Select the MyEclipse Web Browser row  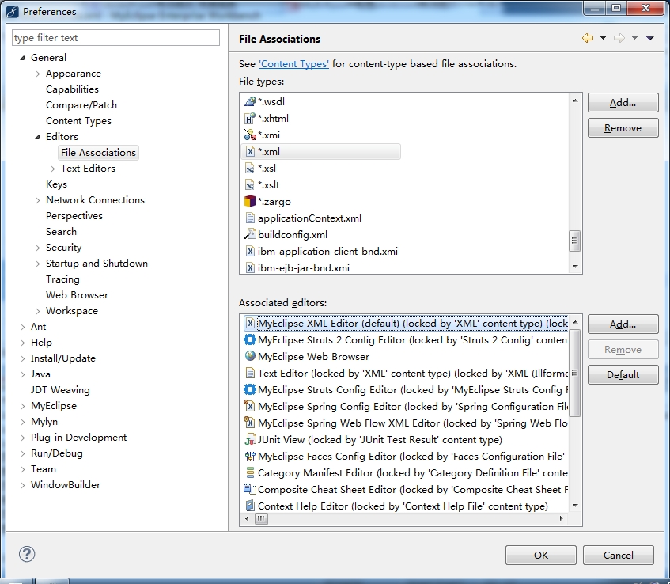pyautogui.click(x=405, y=357)
